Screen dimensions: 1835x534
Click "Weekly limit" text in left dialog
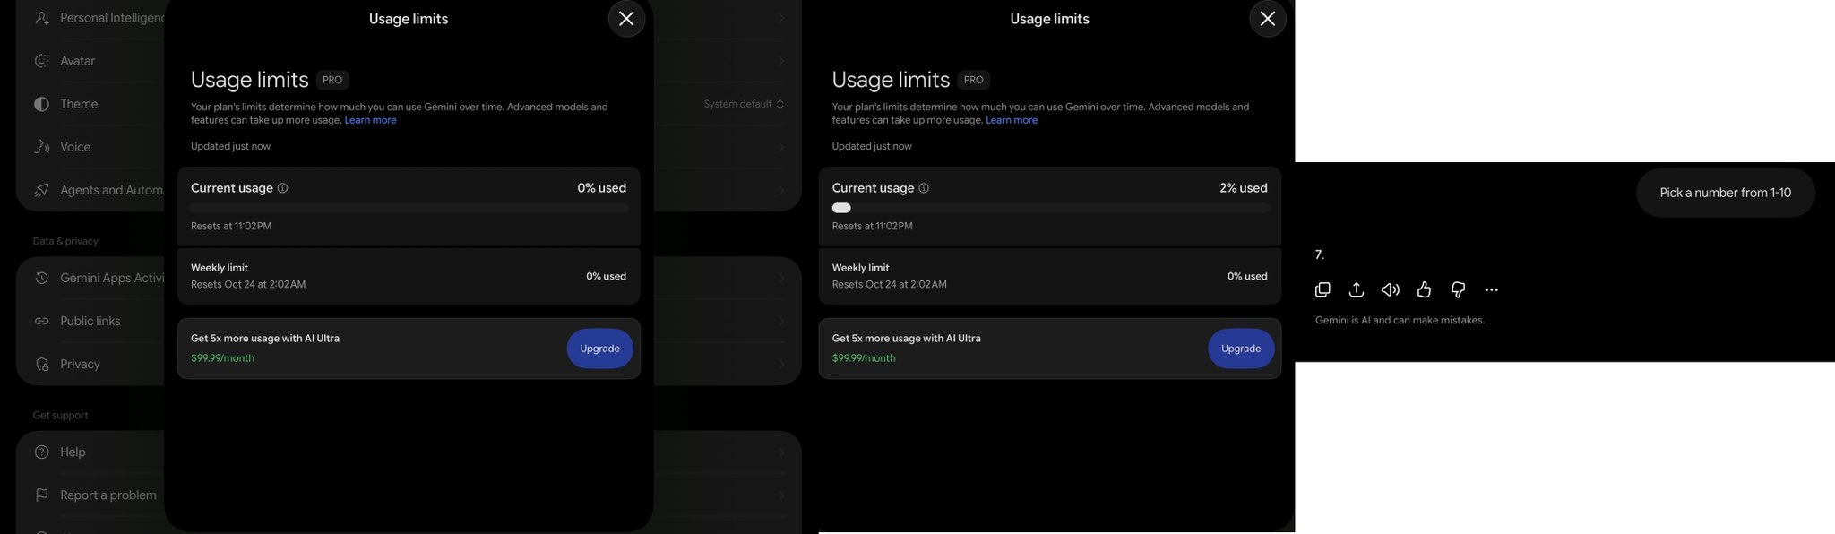[220, 268]
